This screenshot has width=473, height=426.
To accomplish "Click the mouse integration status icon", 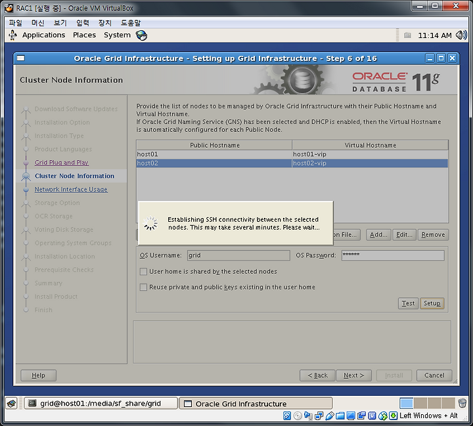I will (x=382, y=415).
